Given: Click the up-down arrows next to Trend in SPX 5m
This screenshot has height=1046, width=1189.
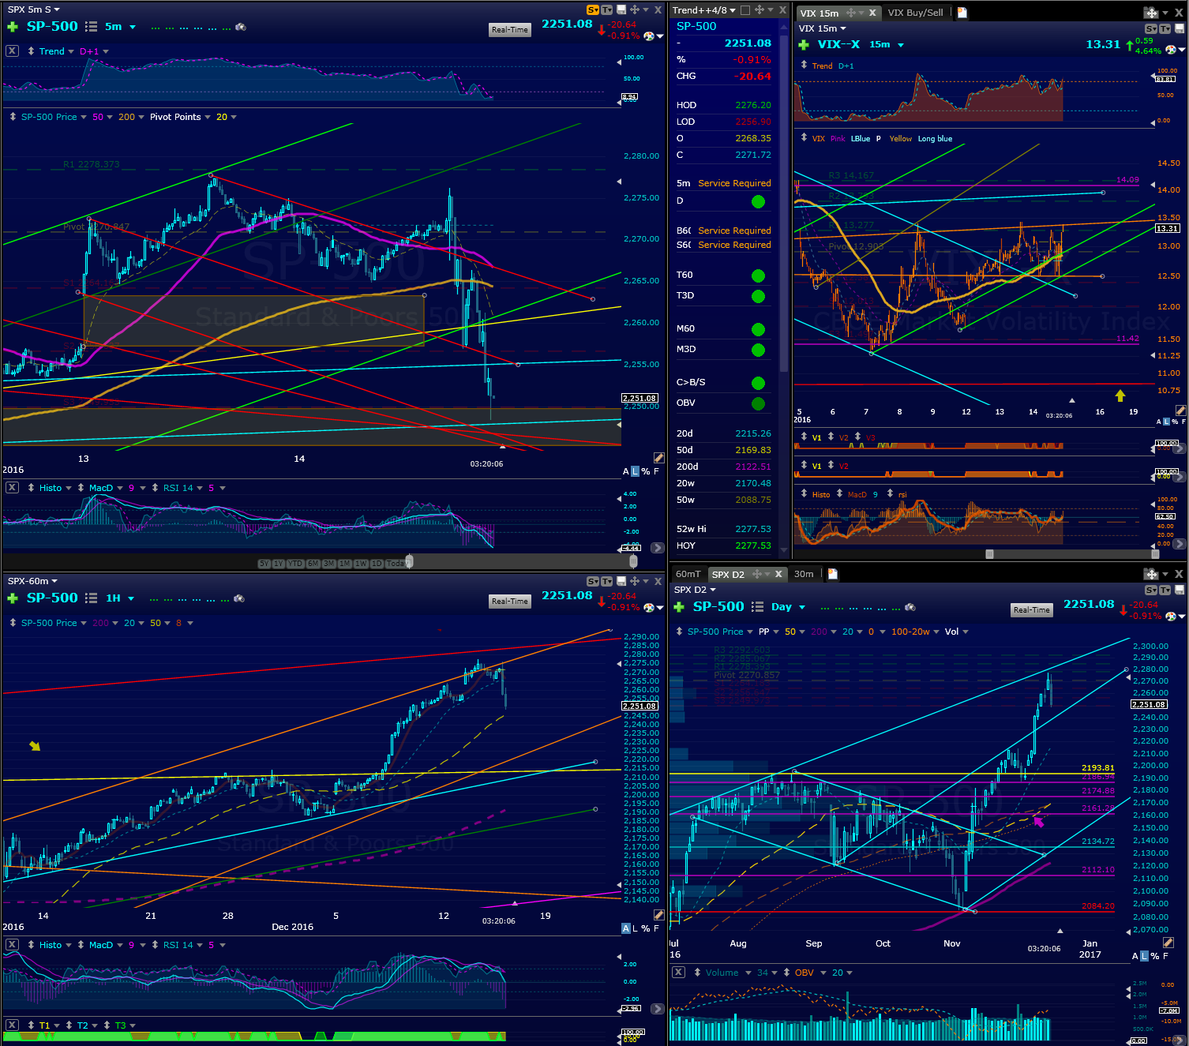Looking at the screenshot, I should (x=30, y=51).
